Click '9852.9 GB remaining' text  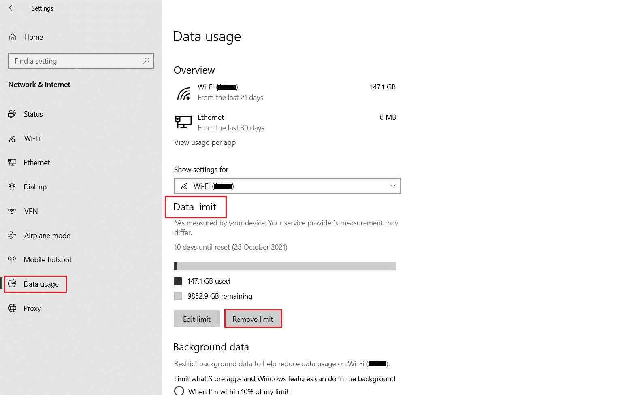point(220,296)
